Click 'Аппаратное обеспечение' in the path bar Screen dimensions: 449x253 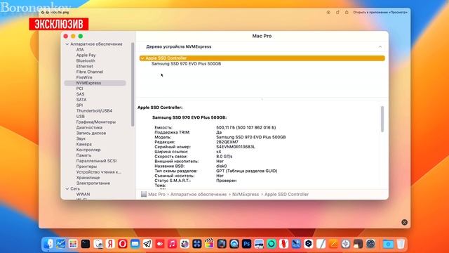click(x=199, y=194)
